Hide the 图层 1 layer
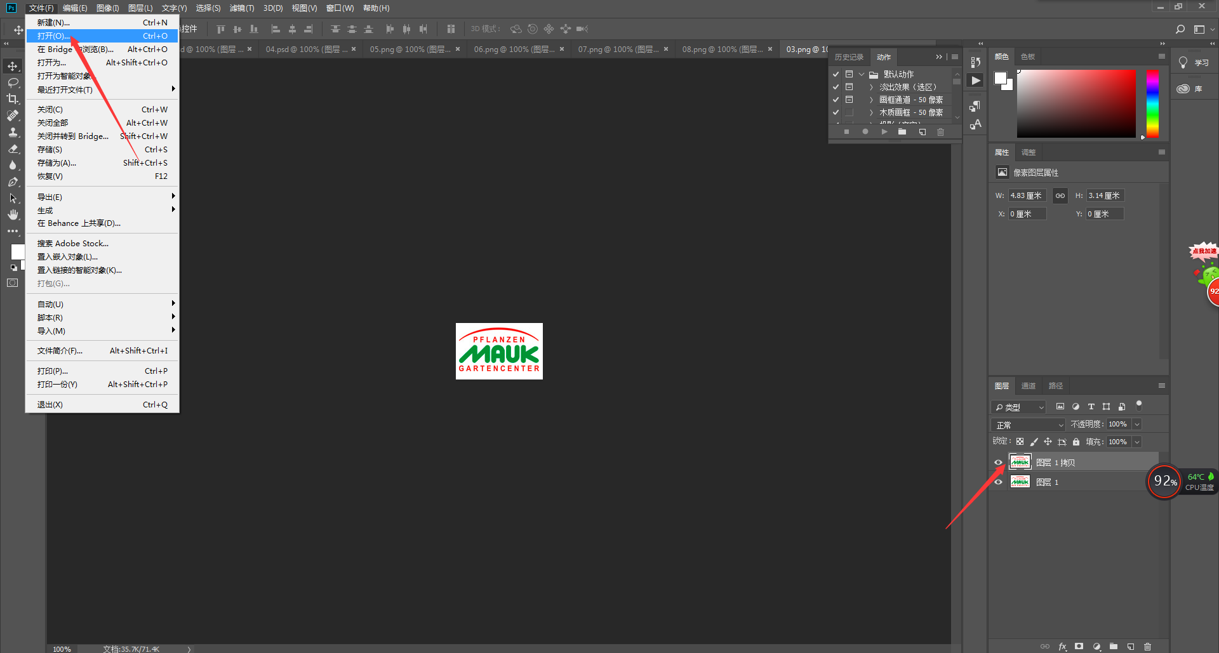The image size is (1219, 653). tap(998, 482)
